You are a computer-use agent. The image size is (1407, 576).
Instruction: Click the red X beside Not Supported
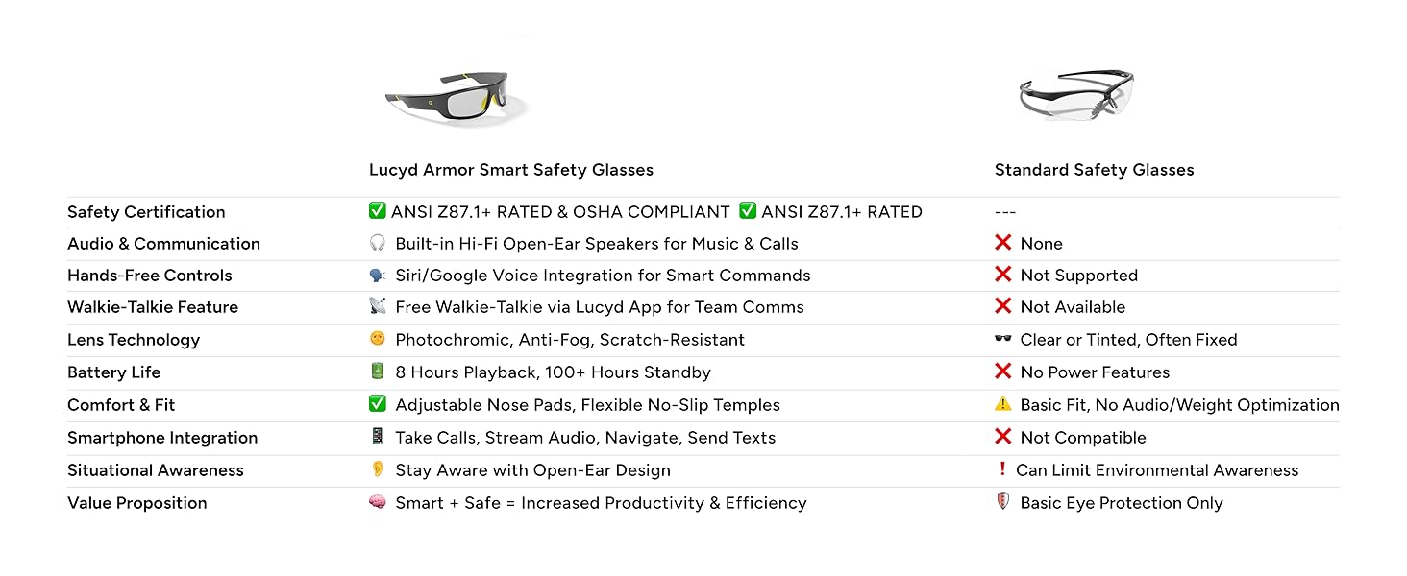pyautogui.click(x=1003, y=275)
